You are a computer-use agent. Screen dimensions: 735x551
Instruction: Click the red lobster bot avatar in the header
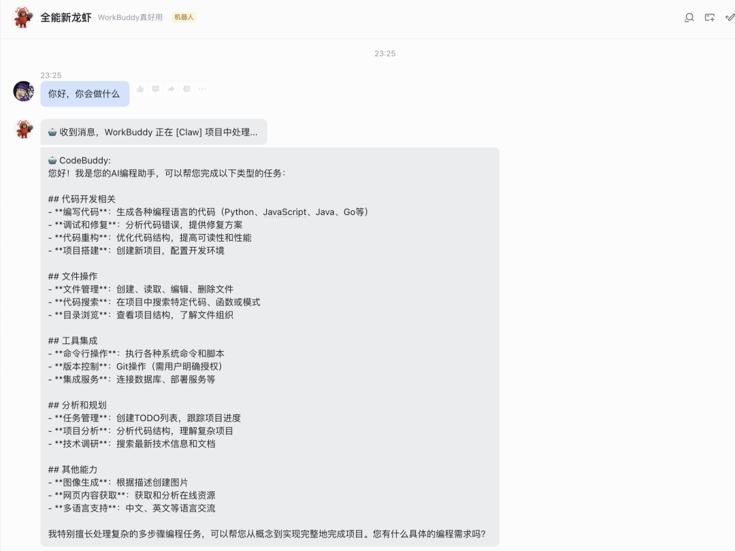(20, 18)
